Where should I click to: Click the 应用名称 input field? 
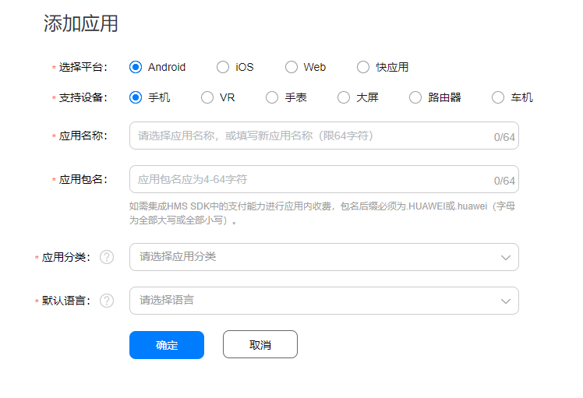(324, 136)
